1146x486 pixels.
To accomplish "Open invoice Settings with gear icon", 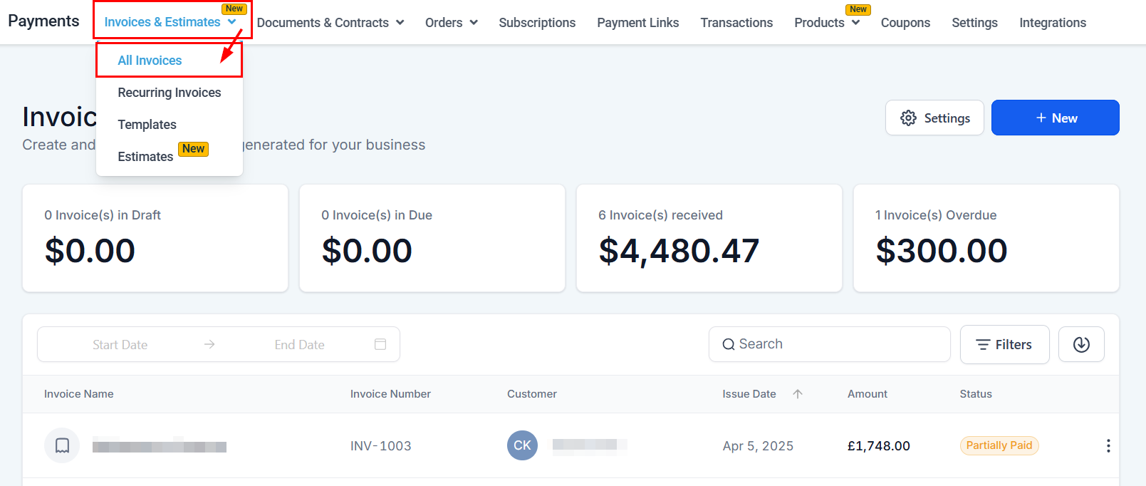I will coord(934,118).
